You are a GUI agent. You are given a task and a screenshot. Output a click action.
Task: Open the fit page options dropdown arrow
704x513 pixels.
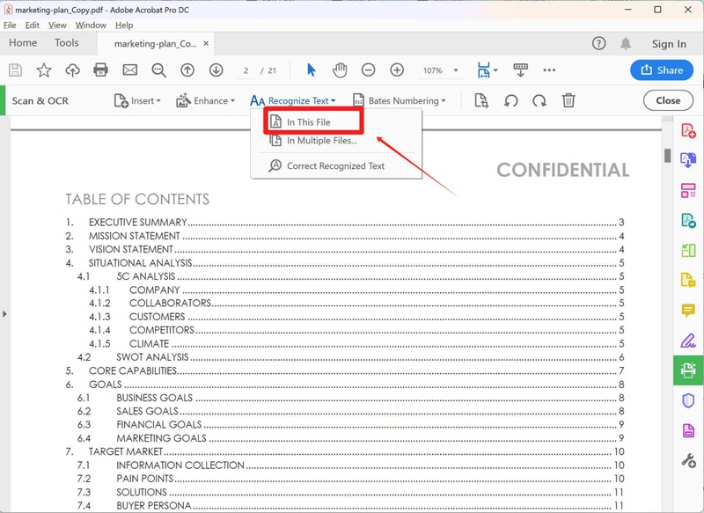tap(495, 70)
